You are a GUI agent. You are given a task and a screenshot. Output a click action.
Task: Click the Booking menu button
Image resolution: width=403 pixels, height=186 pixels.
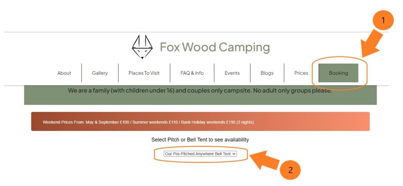point(338,73)
